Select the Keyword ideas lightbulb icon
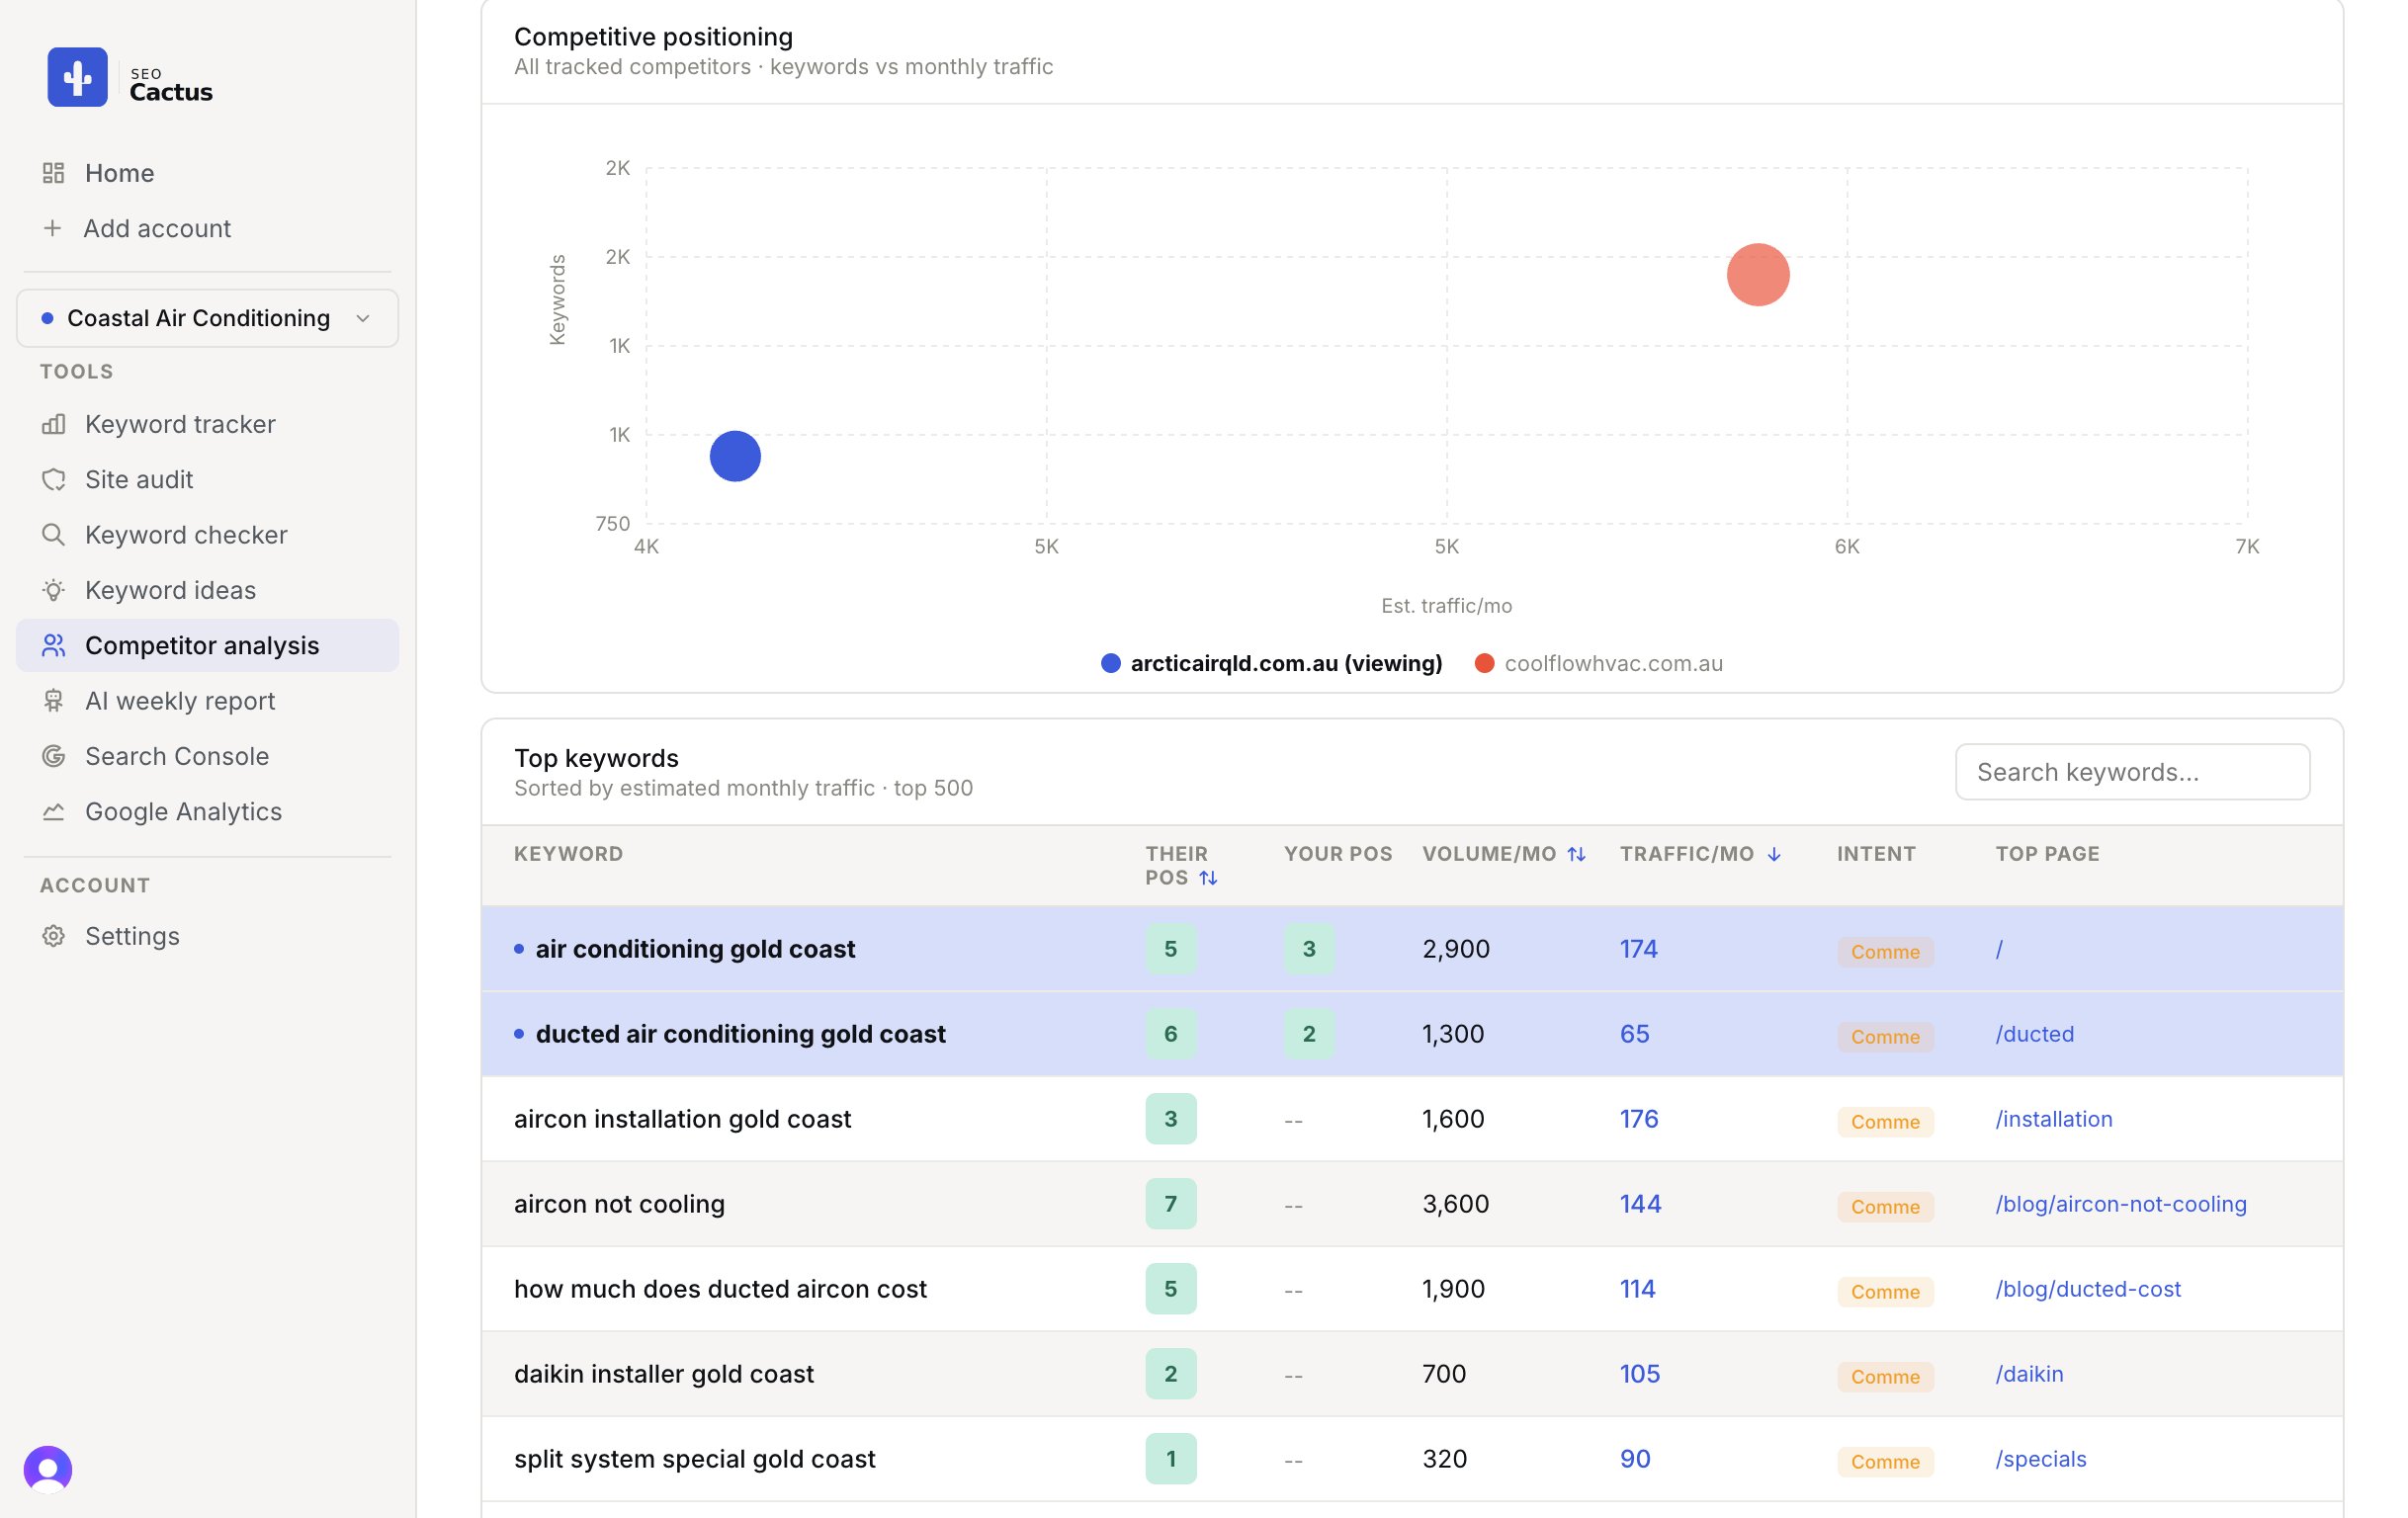Viewport: 2408px width, 1518px height. tap(54, 590)
